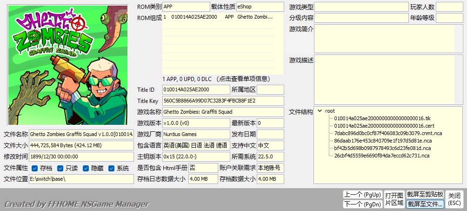Click the 存档数据大小 field 4.00 MB
This screenshot has width=467, height=211.
(270, 179)
